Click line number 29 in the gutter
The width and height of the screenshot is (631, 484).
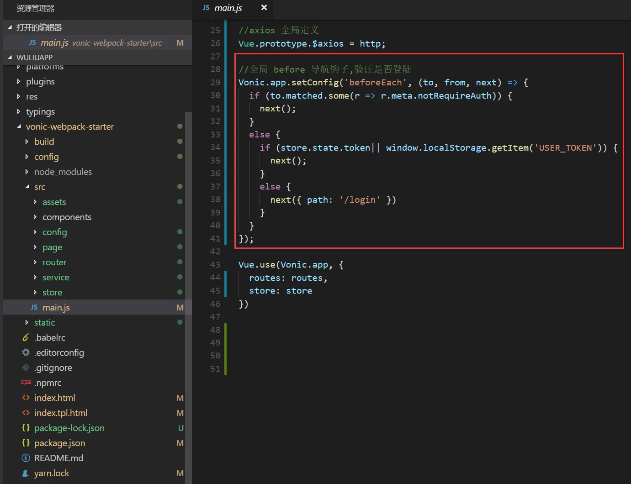(215, 82)
